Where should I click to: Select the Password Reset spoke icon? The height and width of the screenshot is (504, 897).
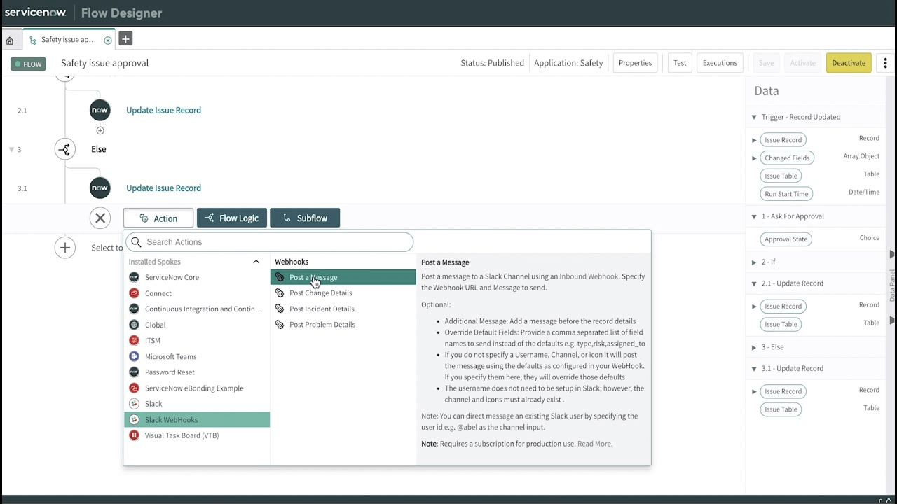click(135, 372)
